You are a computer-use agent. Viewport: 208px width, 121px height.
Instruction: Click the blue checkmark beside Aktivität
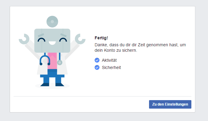pyautogui.click(x=97, y=60)
